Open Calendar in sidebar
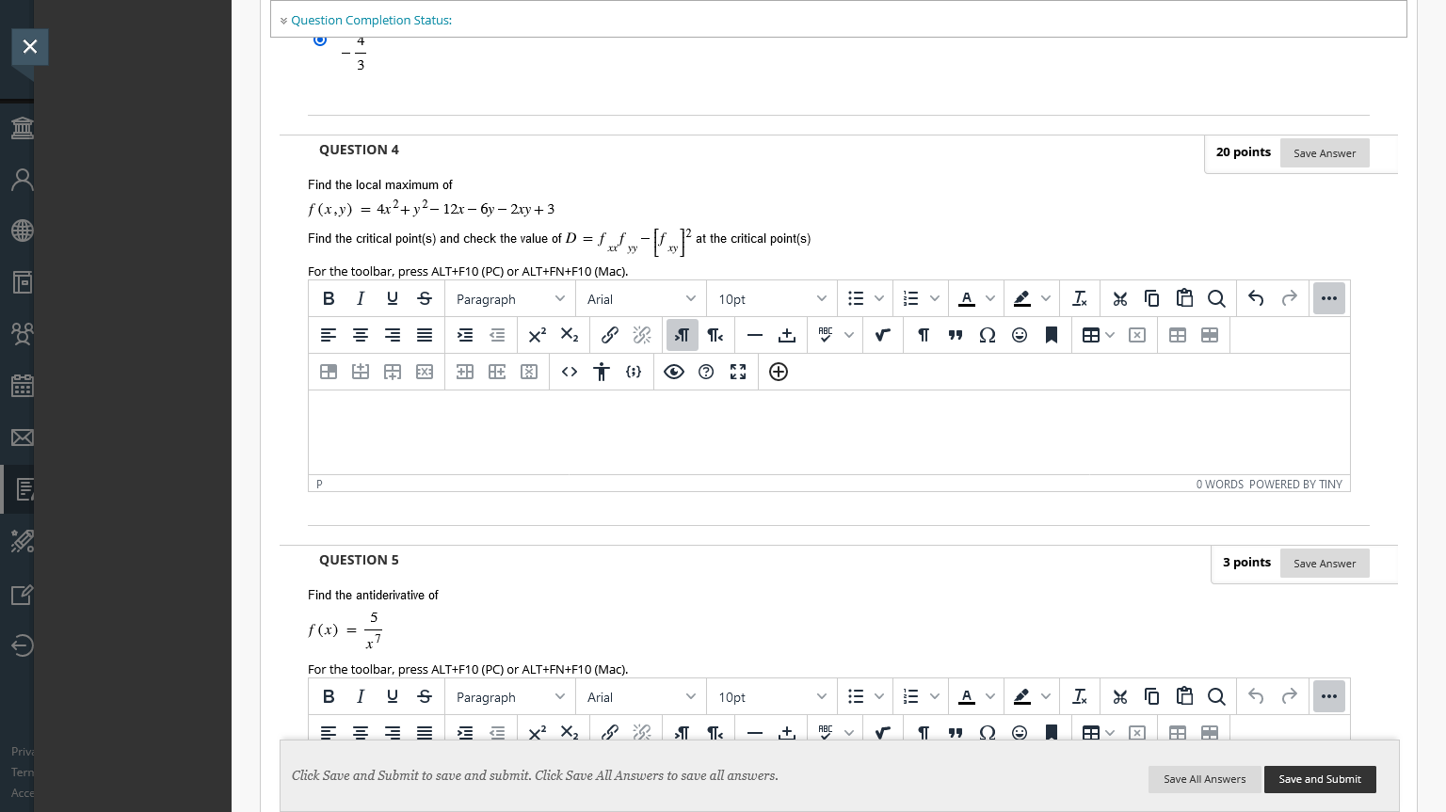The height and width of the screenshot is (812, 1446). (x=22, y=386)
